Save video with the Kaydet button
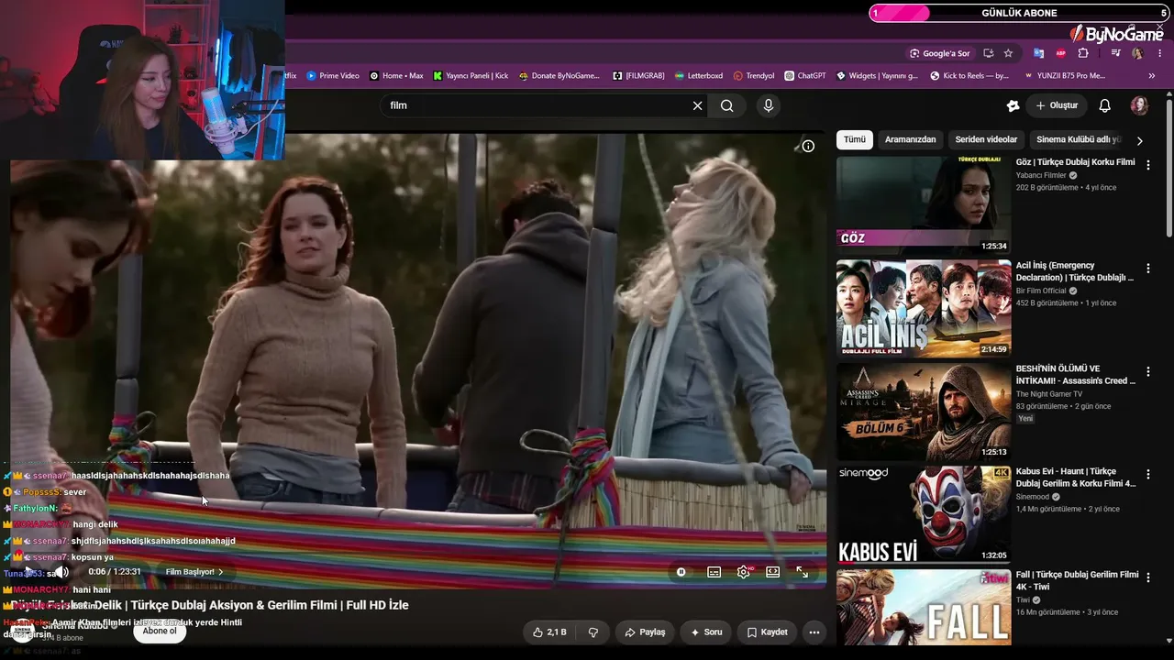The width and height of the screenshot is (1174, 660). coord(767,632)
